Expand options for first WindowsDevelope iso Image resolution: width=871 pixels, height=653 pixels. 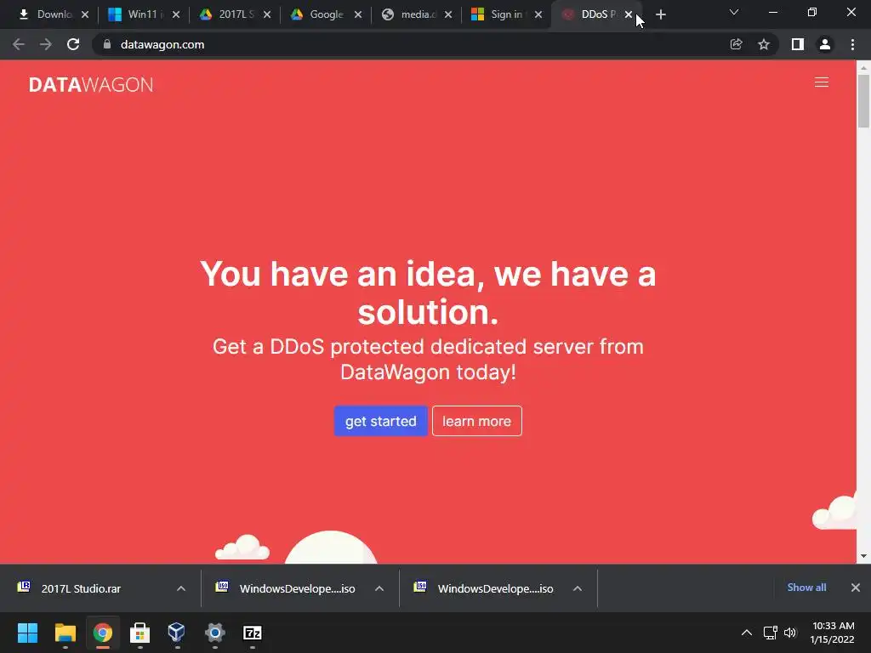click(x=379, y=588)
